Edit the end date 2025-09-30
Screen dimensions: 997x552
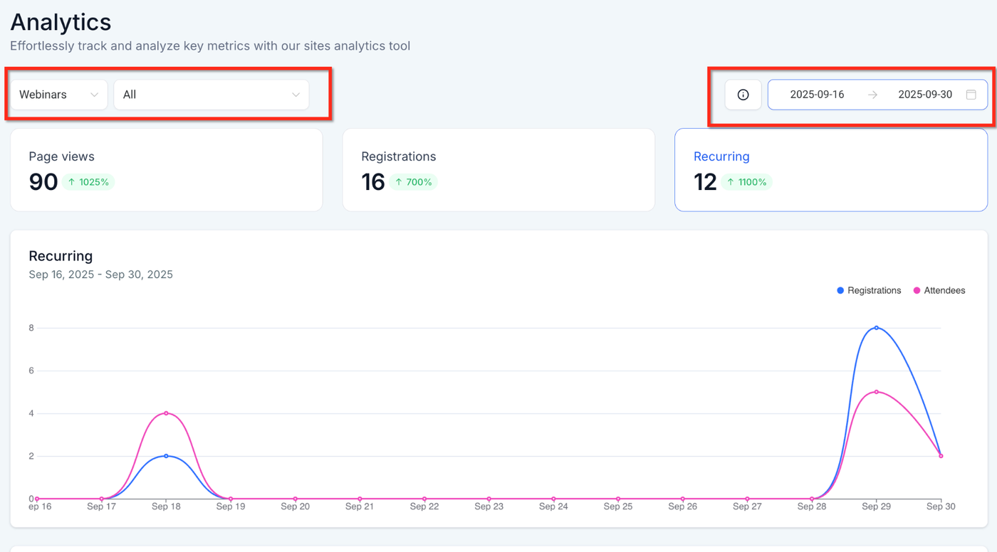point(925,95)
